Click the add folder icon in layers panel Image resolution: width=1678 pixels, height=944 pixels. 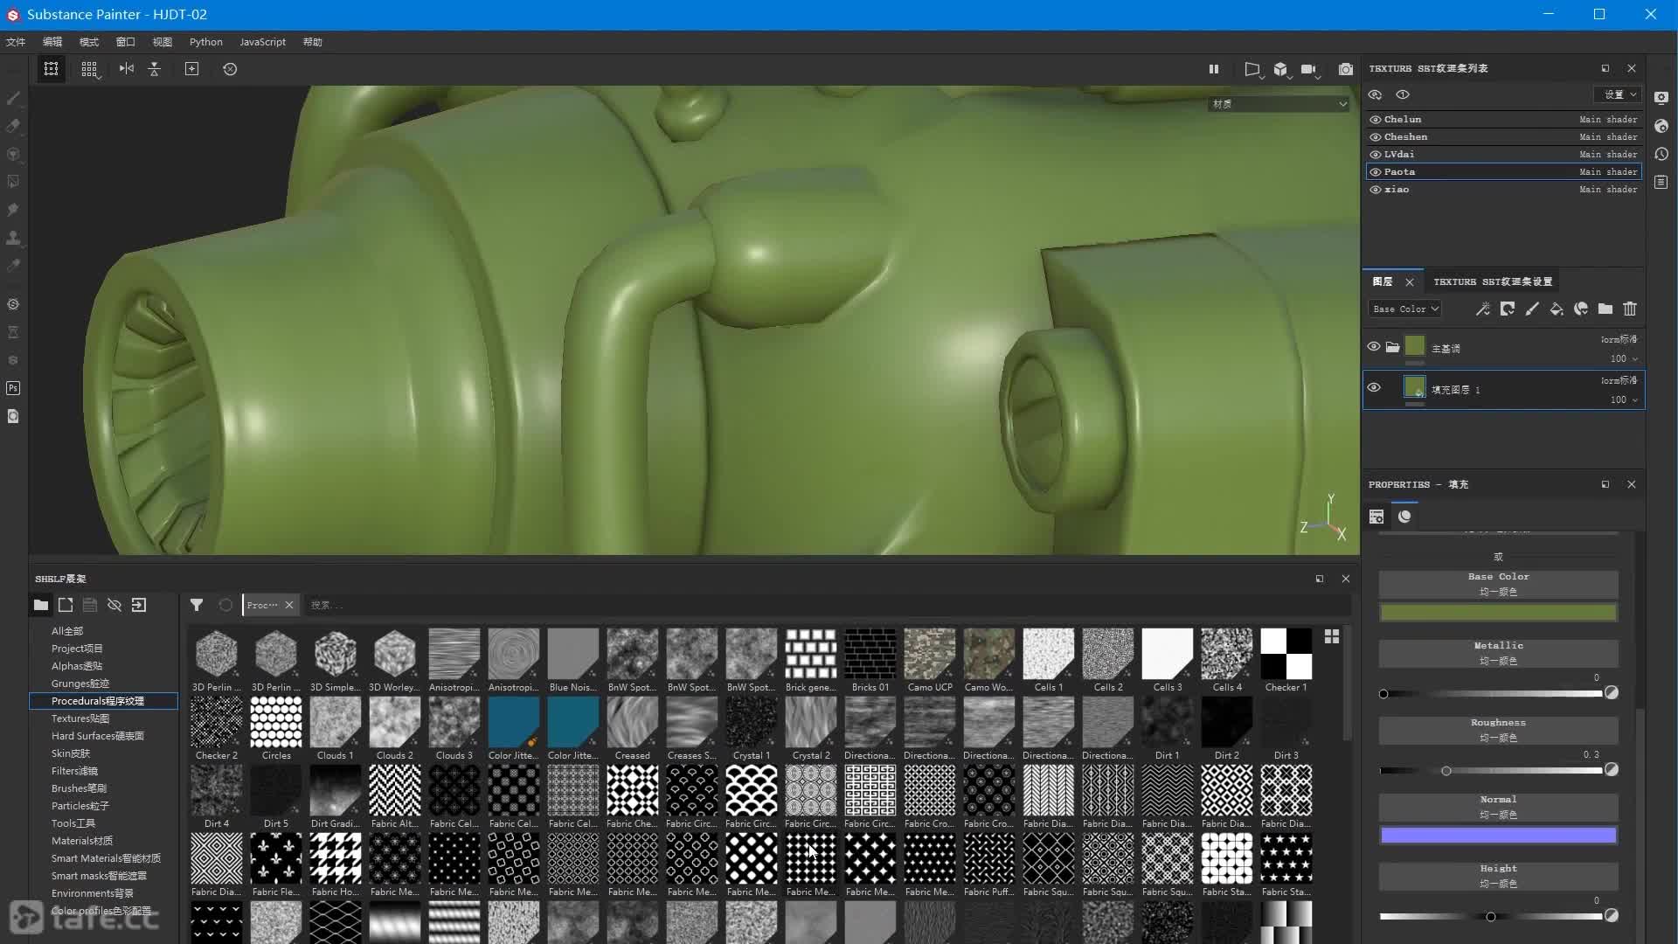pyautogui.click(x=1605, y=309)
